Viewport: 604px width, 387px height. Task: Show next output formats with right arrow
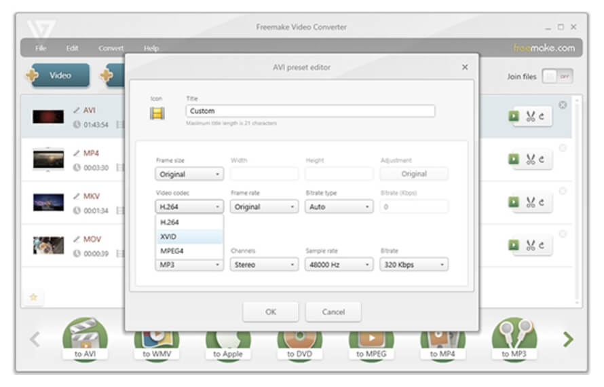[x=568, y=339]
